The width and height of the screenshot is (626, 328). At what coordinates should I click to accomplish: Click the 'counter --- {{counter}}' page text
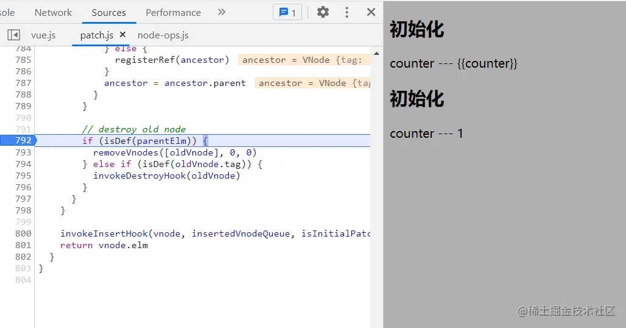pyautogui.click(x=454, y=63)
